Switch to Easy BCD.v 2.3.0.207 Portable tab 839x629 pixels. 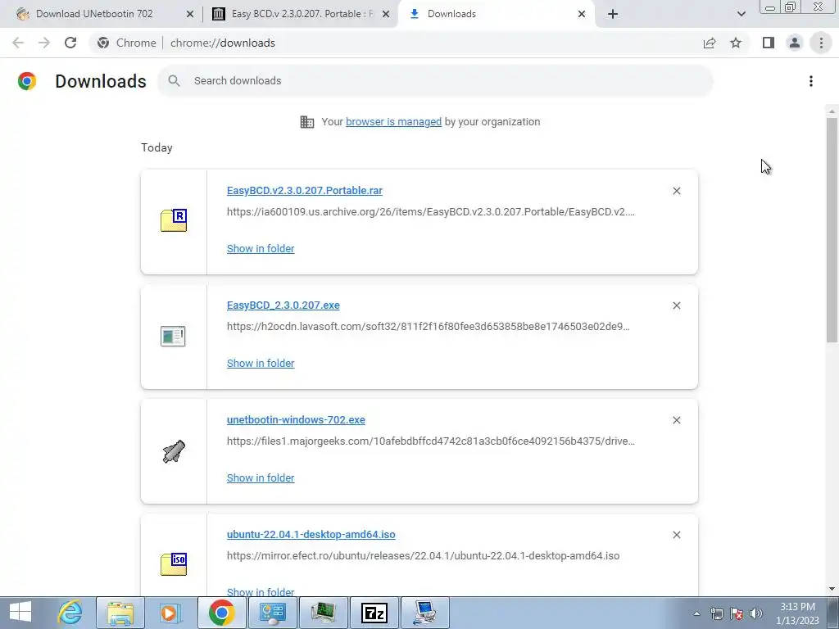pyautogui.click(x=301, y=14)
